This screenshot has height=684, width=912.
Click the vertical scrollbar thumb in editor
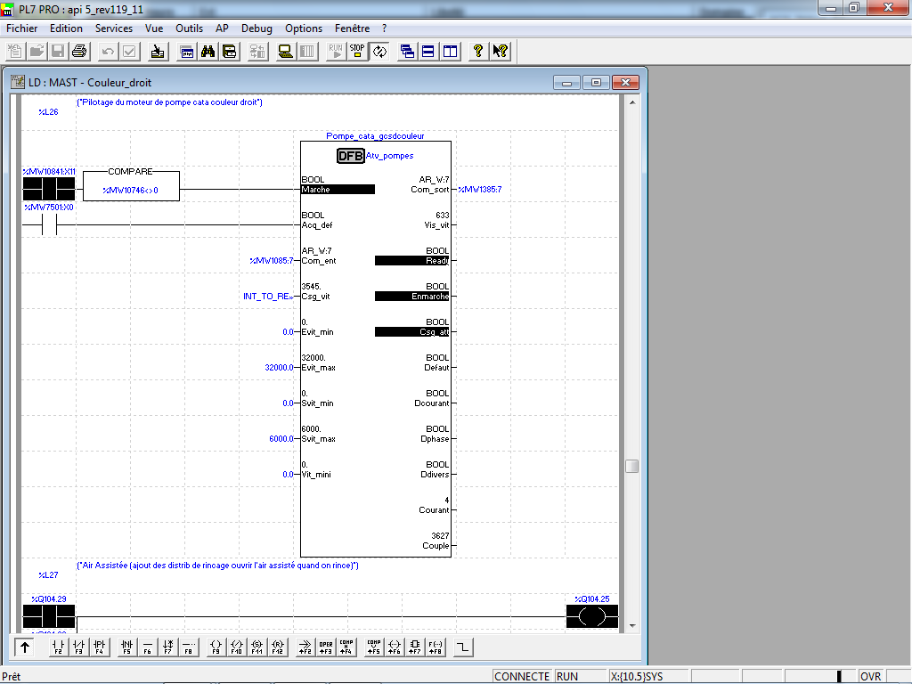point(631,466)
